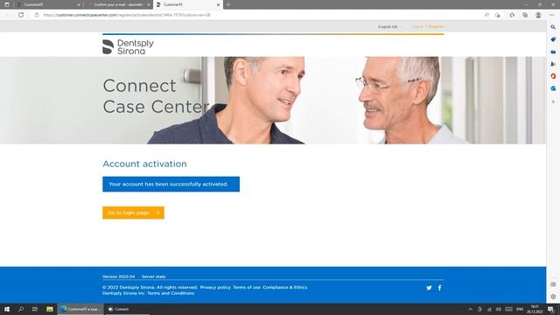Click Version 2022.04 text in footer

(119, 276)
